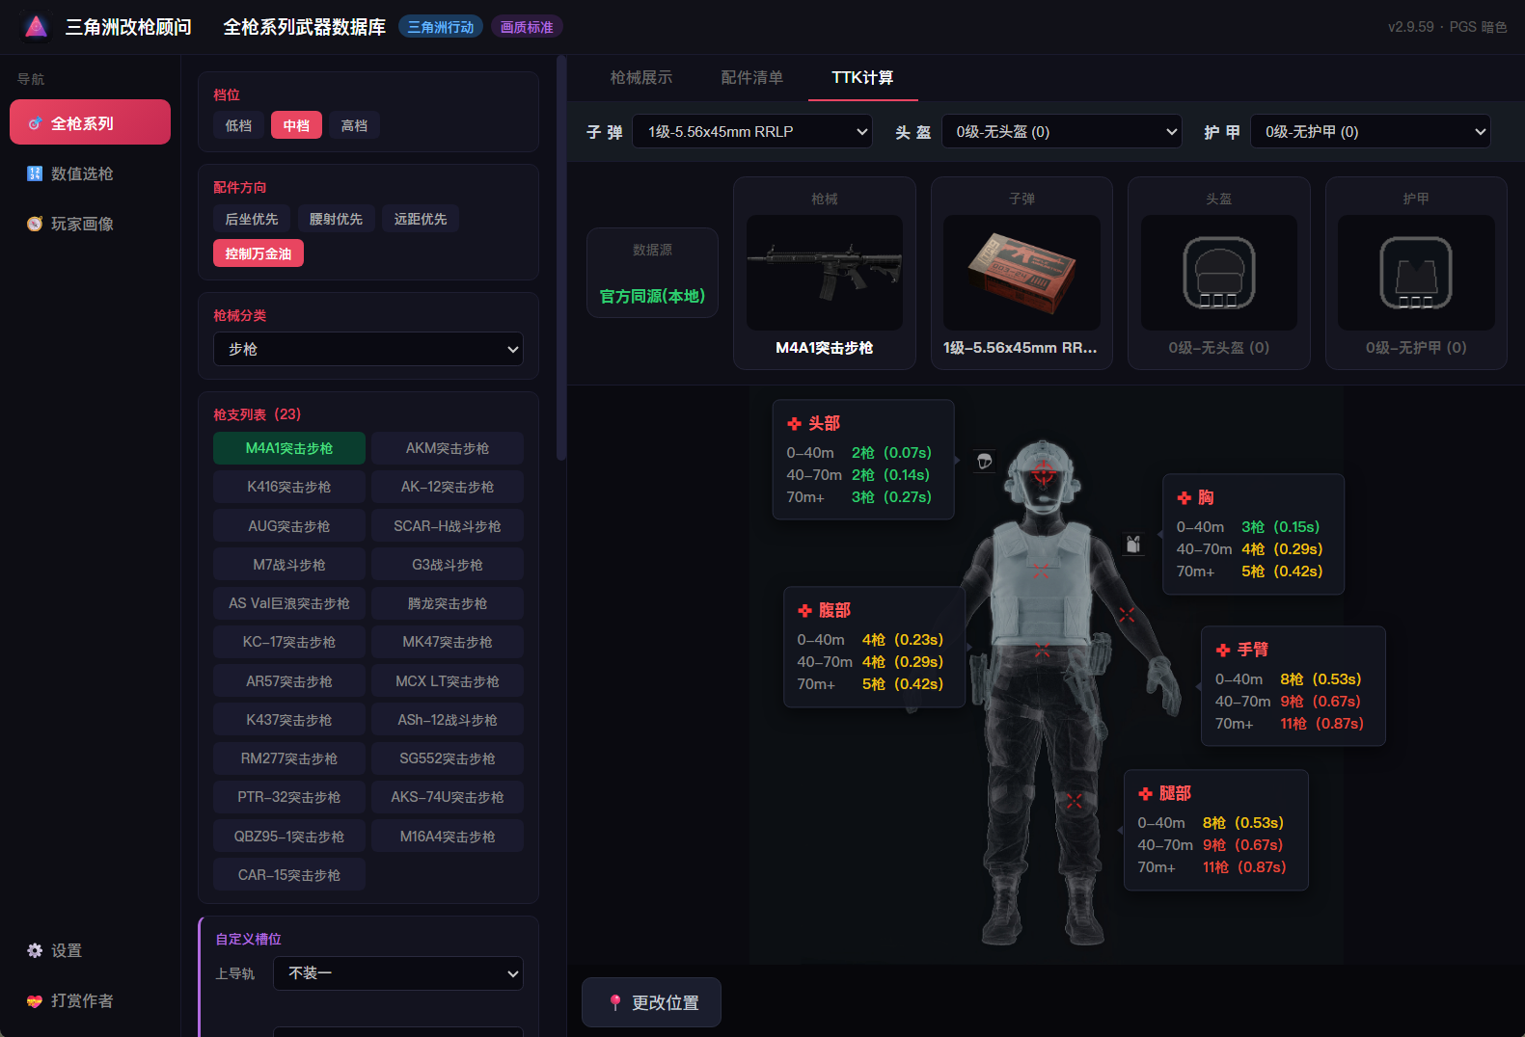Toggle 后坐优先 attachment direction
The width and height of the screenshot is (1525, 1037).
click(x=252, y=219)
